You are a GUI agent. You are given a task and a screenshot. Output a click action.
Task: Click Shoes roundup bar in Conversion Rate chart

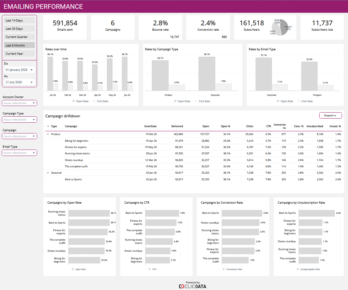(240, 223)
